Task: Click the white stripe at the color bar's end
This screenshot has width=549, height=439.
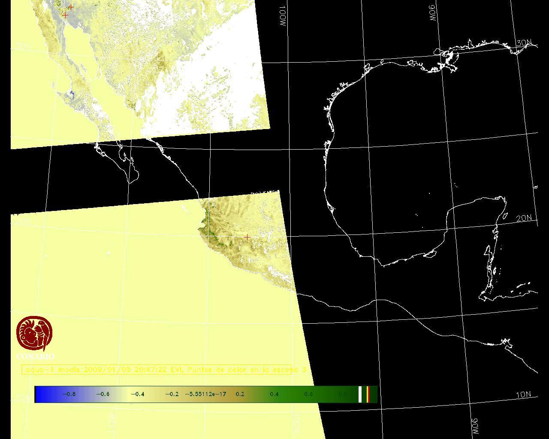Action: click(x=360, y=394)
